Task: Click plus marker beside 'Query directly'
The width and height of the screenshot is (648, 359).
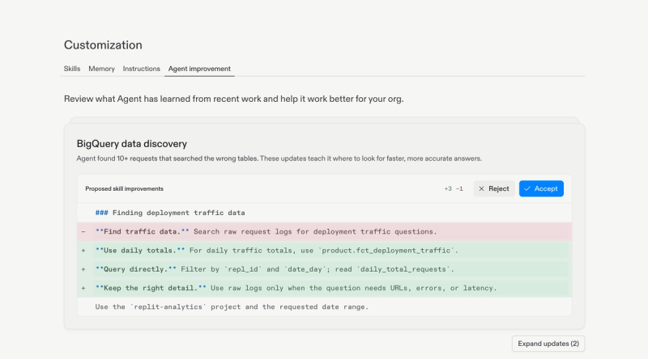Action: tap(83, 269)
